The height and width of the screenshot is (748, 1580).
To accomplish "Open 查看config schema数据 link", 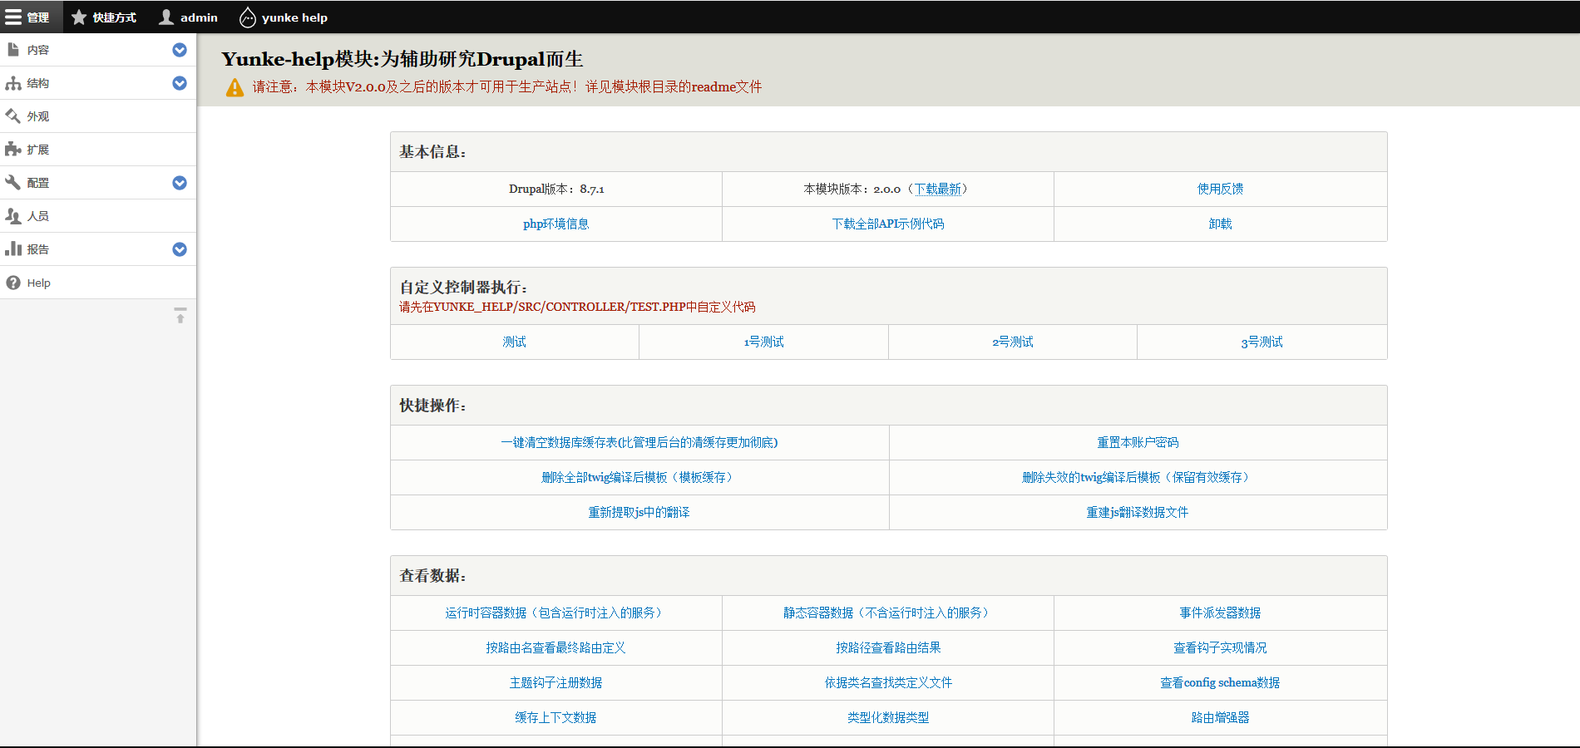I will coord(1220,682).
